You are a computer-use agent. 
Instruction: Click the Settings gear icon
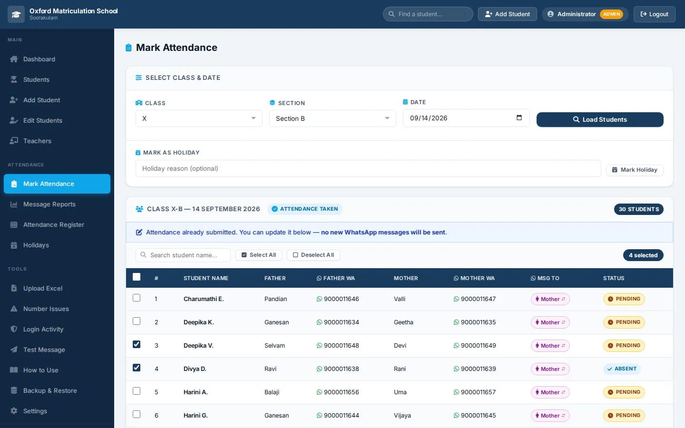point(14,411)
